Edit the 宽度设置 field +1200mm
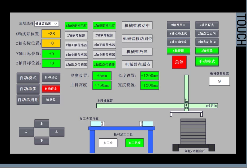 pyautogui.click(x=150, y=85)
